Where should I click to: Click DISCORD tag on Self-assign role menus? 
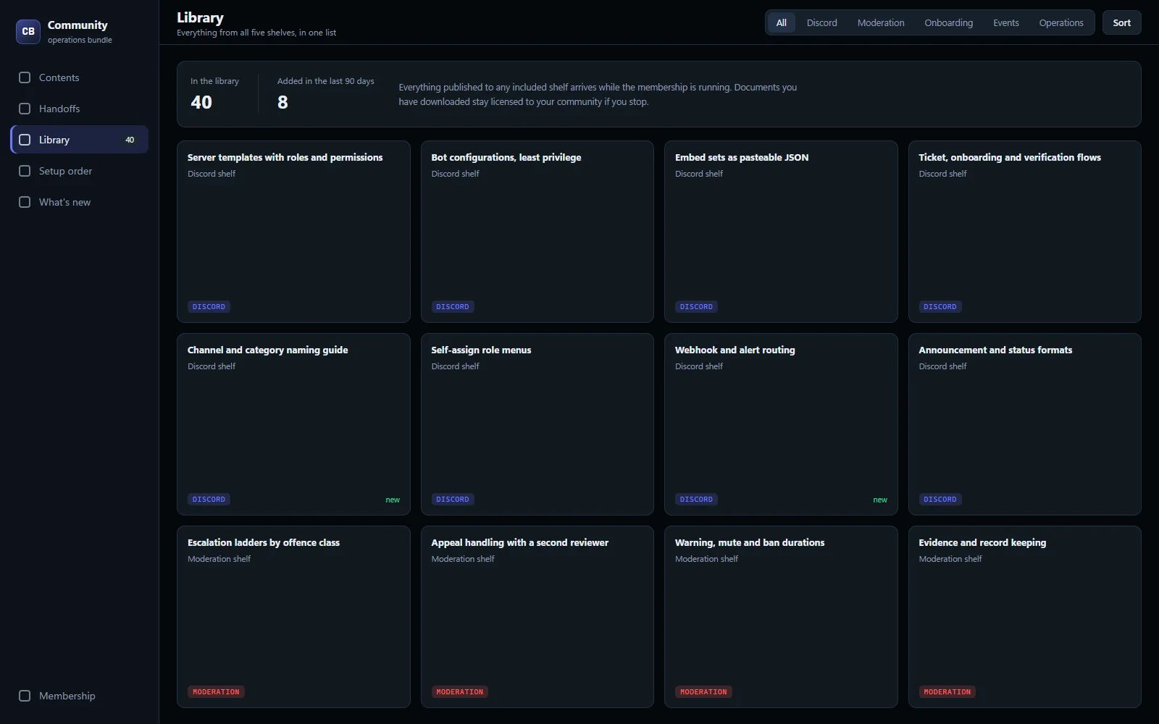pos(453,500)
